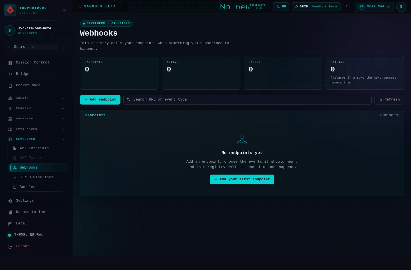Click the TheProtocol red diamond logo
Viewport: 411px width, 270px height.
tap(10, 10)
